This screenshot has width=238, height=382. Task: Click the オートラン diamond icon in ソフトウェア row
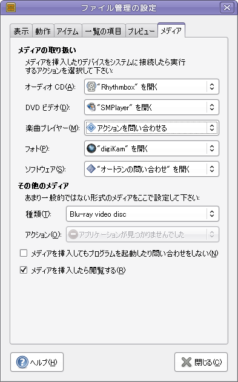[91, 169]
